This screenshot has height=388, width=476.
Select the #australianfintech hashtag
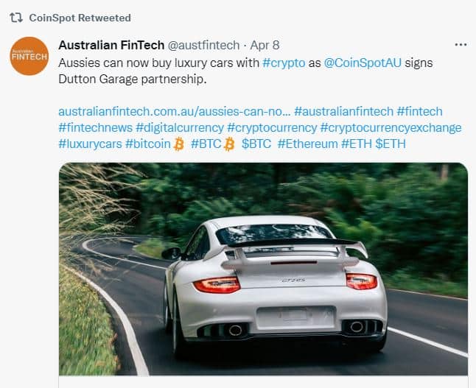(343, 111)
